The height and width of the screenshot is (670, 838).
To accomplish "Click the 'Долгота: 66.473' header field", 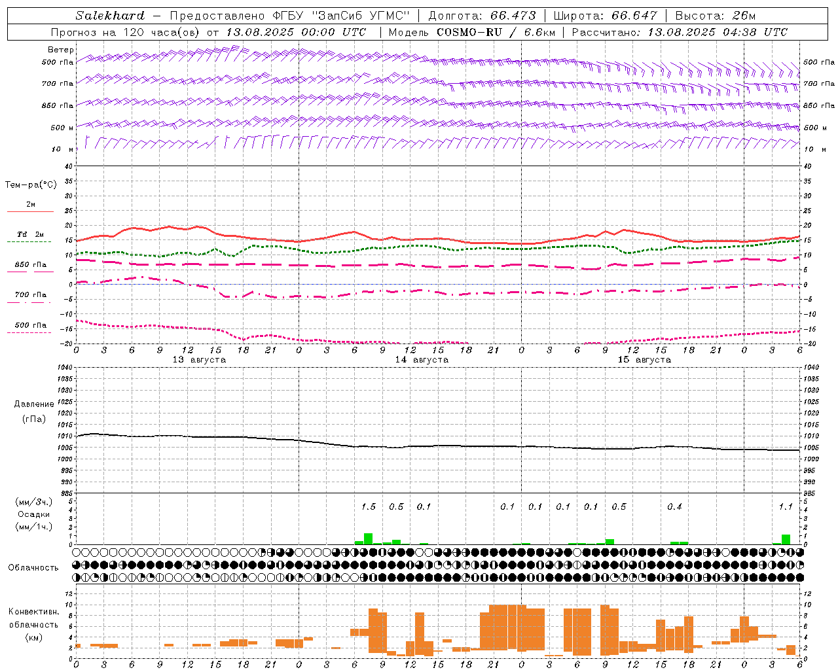I will click(x=482, y=16).
